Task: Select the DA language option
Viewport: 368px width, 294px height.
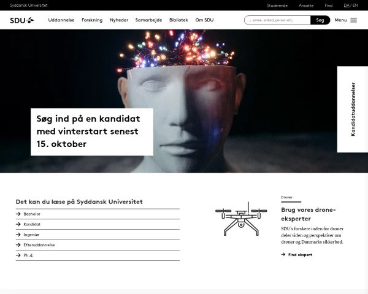Action: (x=347, y=5)
